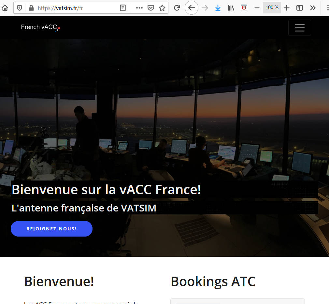The width and height of the screenshot is (329, 304).
Task: Reset zoom via 100 % button
Action: pyautogui.click(x=272, y=7)
